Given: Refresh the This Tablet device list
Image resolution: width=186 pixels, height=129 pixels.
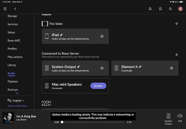Looking at the screenshot, I should (177, 24).
